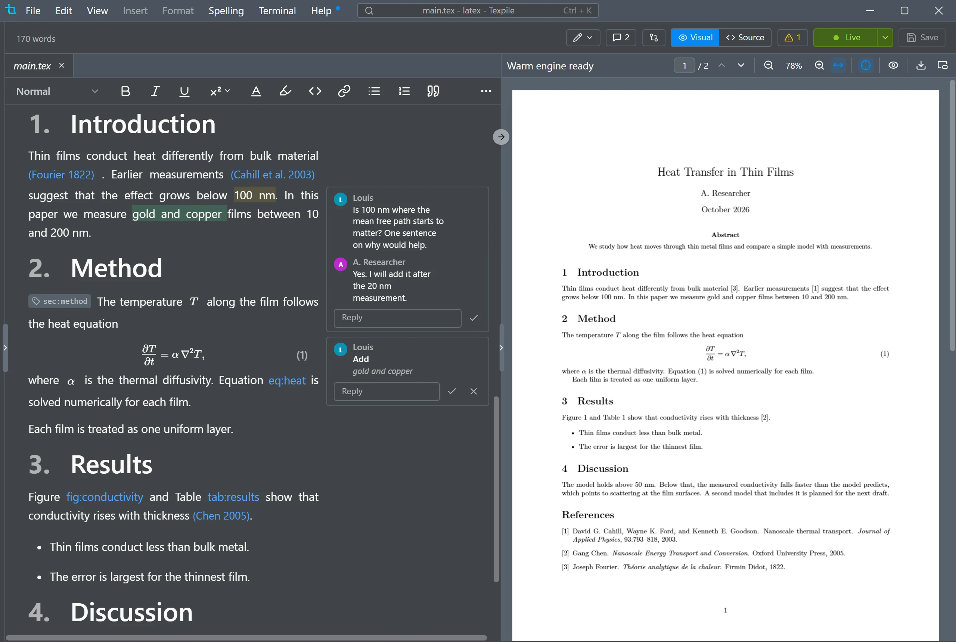Reply to Louis's 100 nm comment
Viewport: 956px width, 642px height.
pos(397,318)
